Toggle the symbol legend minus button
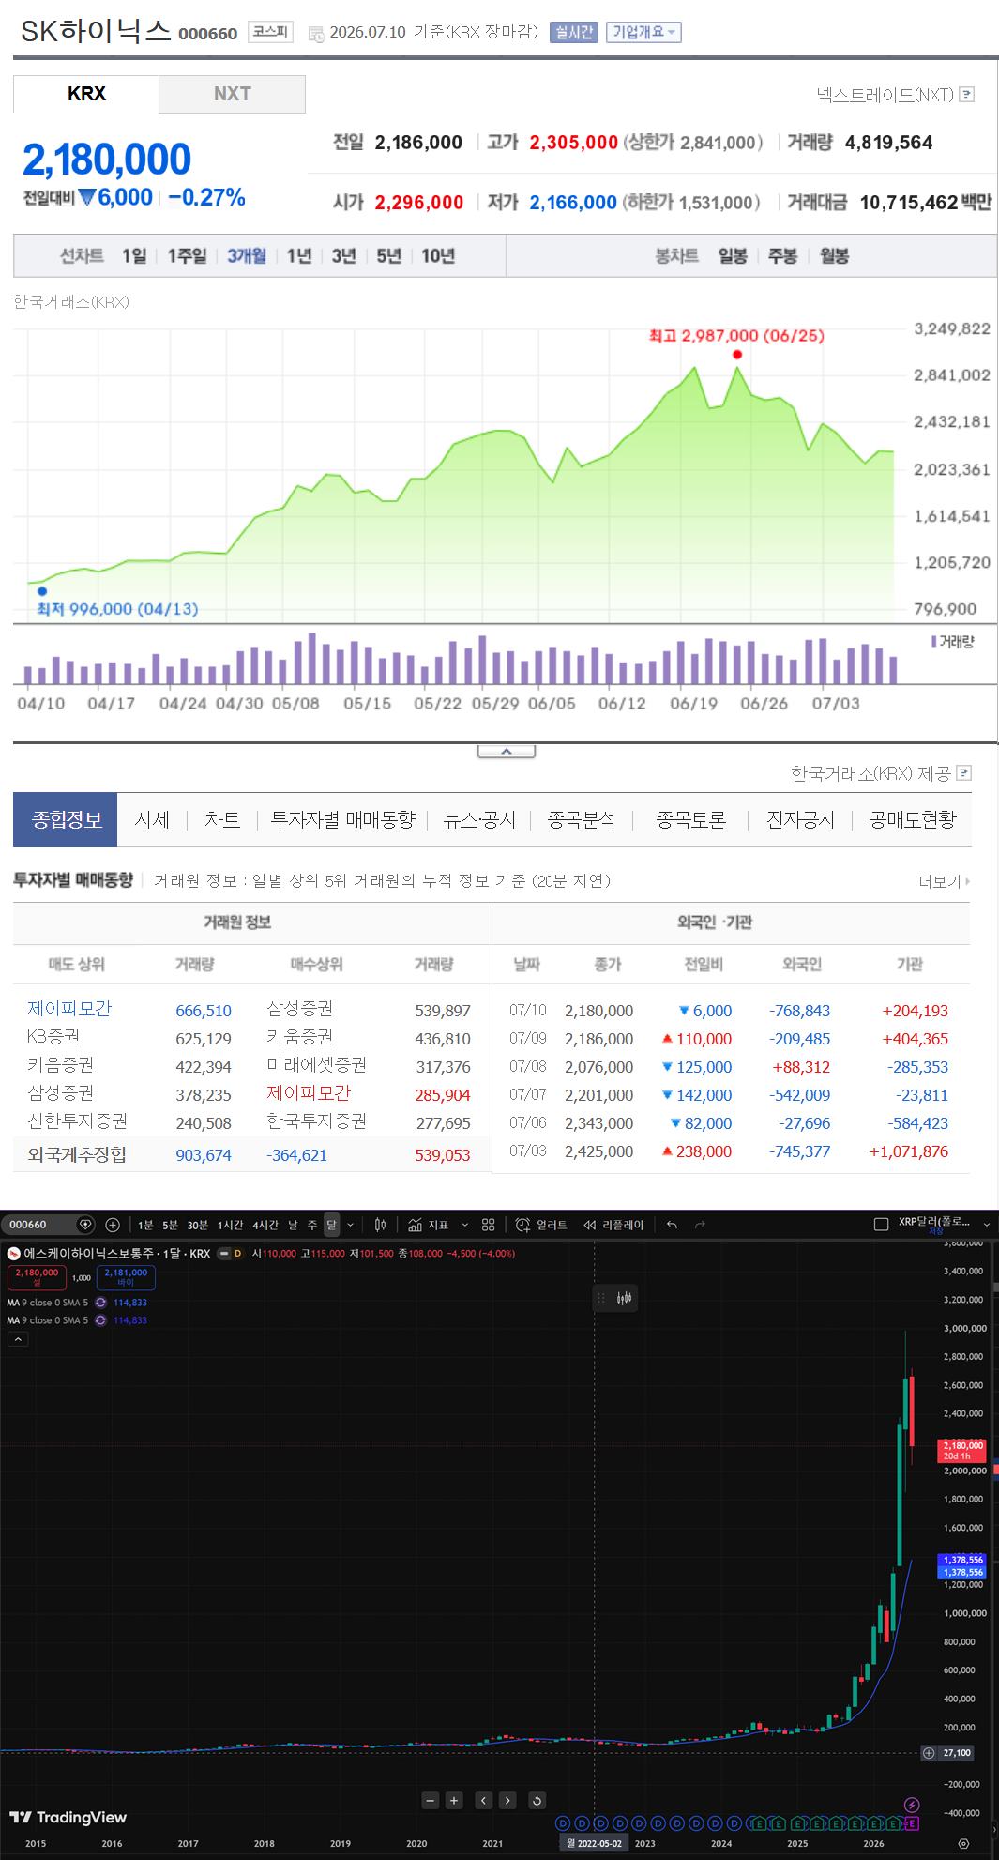 (x=224, y=1253)
